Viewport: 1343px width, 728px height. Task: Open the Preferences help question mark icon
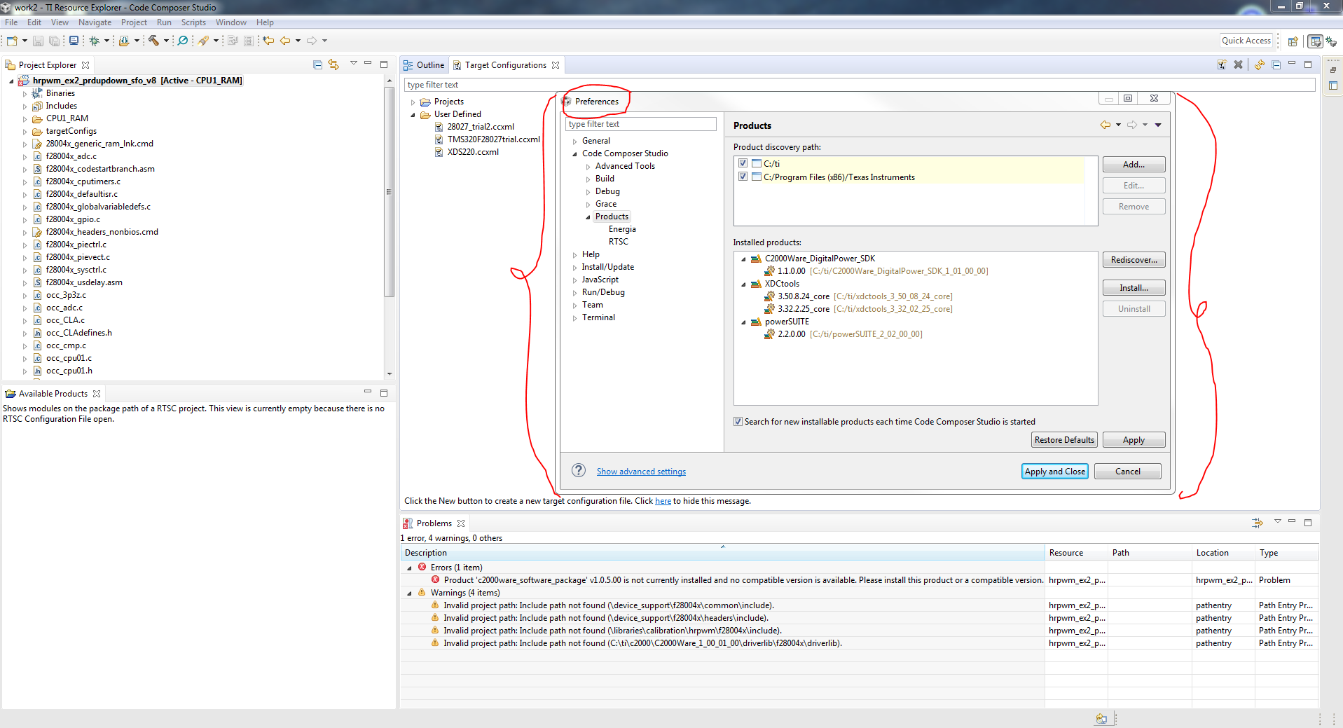tap(579, 470)
